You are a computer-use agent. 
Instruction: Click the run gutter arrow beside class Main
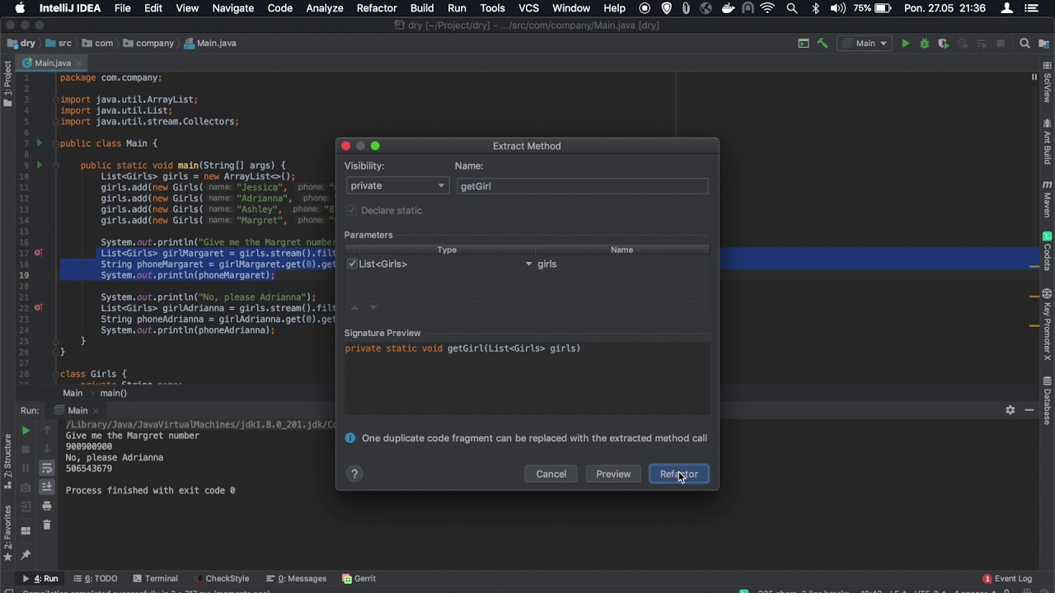pyautogui.click(x=39, y=143)
